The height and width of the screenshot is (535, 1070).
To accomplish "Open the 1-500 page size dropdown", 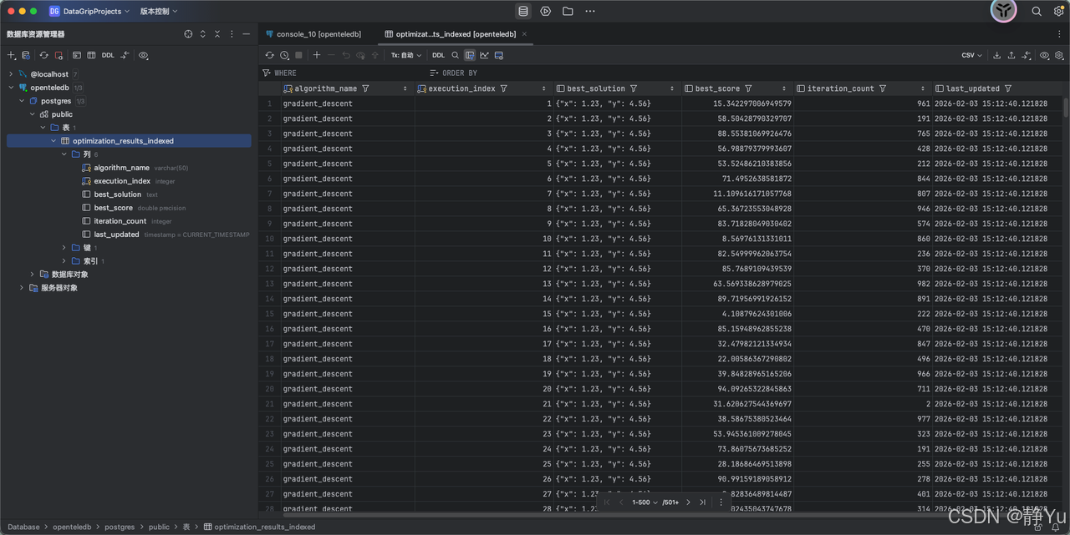I will [x=645, y=502].
